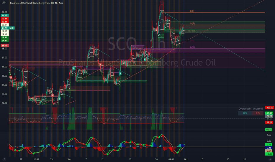Click the 4h(R) resistance level label
275x162 pixels.
tap(192, 47)
